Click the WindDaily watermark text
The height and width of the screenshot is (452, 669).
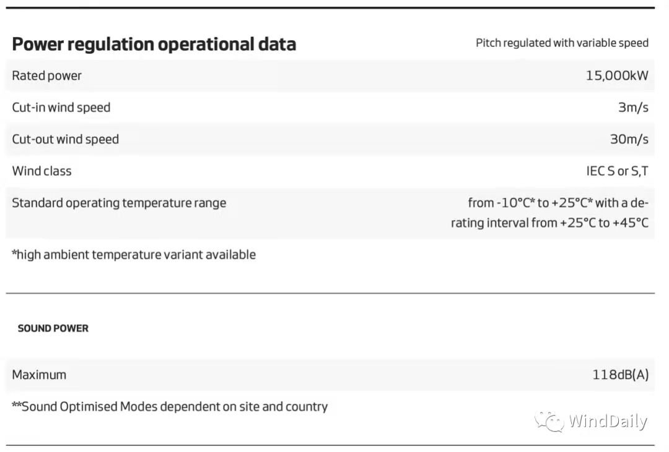(608, 421)
